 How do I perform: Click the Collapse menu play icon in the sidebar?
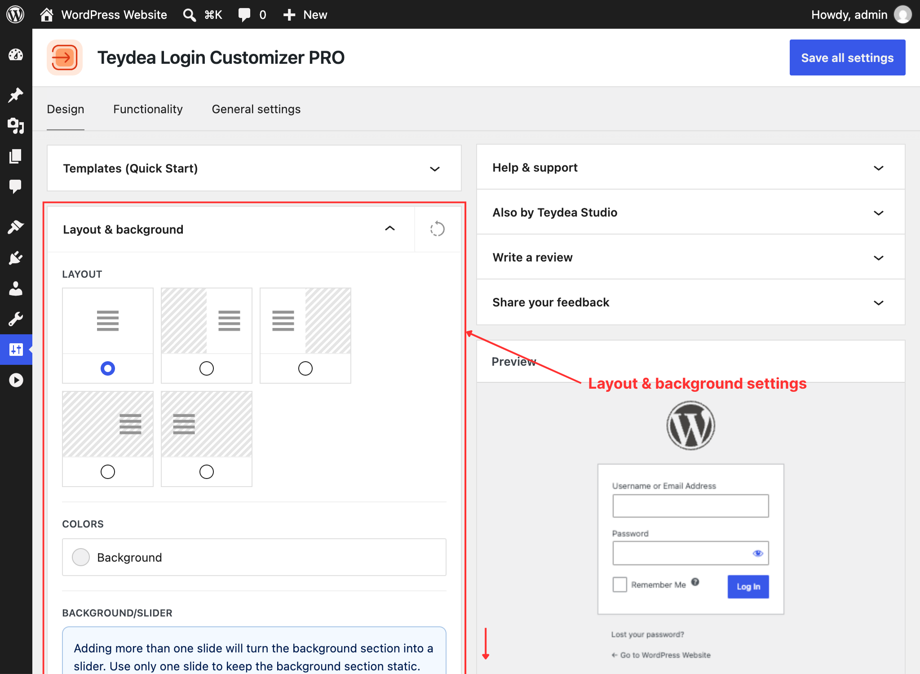tap(16, 380)
